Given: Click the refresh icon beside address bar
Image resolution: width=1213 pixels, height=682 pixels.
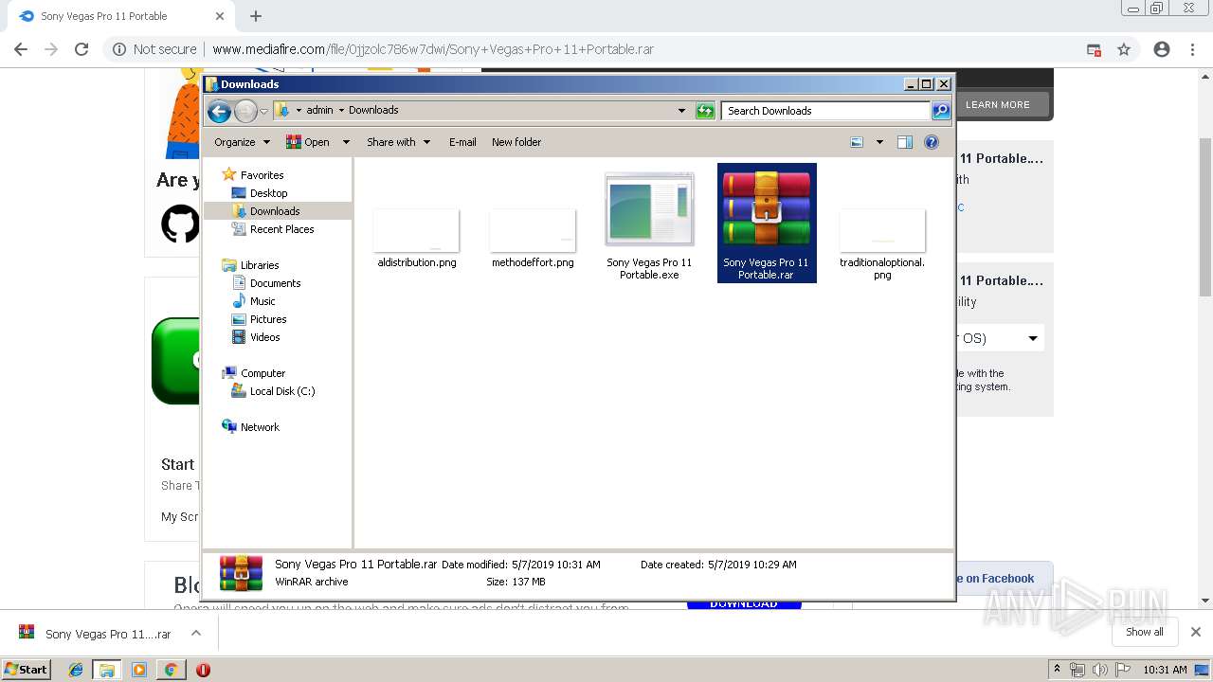Looking at the screenshot, I should [x=705, y=111].
